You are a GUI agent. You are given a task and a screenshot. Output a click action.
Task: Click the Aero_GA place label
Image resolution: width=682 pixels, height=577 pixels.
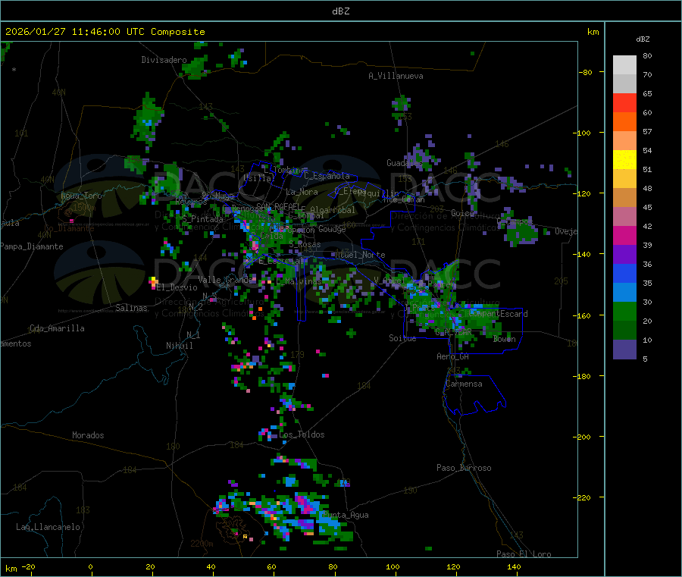point(453,356)
